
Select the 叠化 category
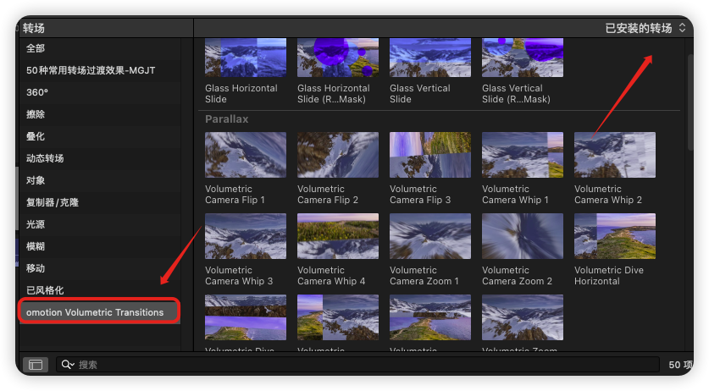point(99,136)
